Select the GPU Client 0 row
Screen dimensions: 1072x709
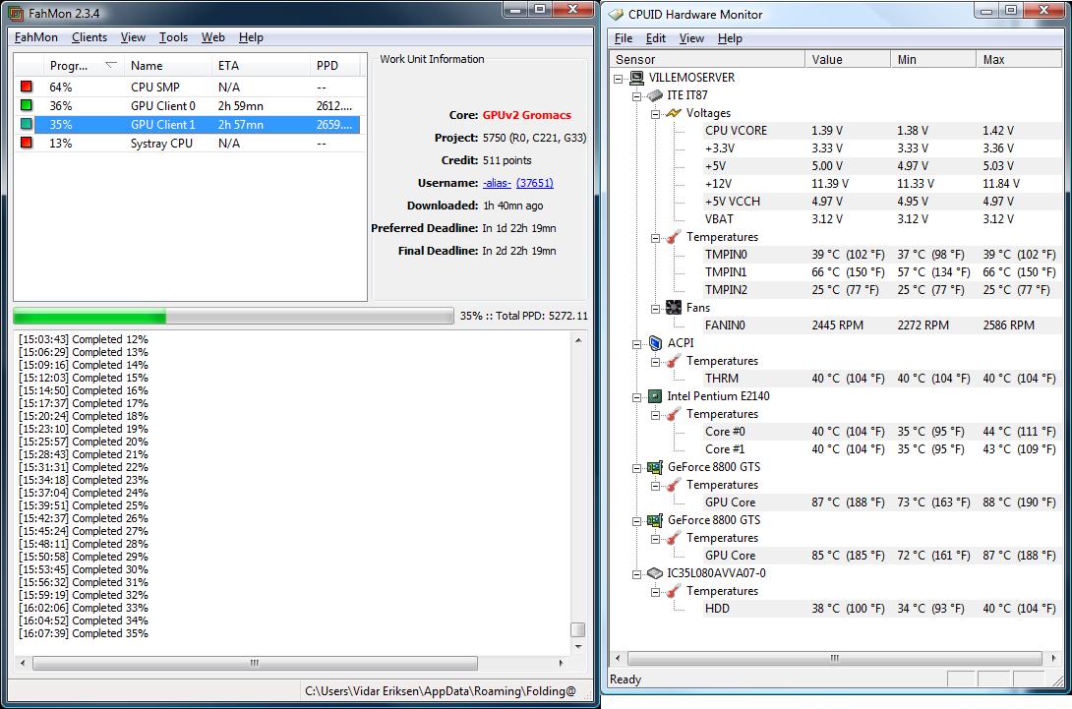tap(187, 105)
